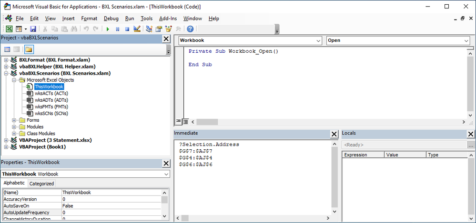Open the Help menu
The height and width of the screenshot is (223, 476).
(214, 19)
